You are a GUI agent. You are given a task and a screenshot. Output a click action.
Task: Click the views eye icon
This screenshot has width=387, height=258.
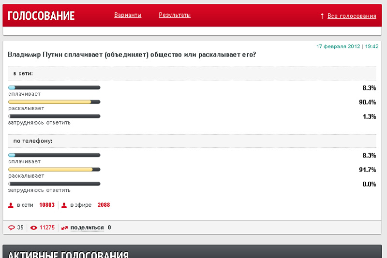[33, 228]
